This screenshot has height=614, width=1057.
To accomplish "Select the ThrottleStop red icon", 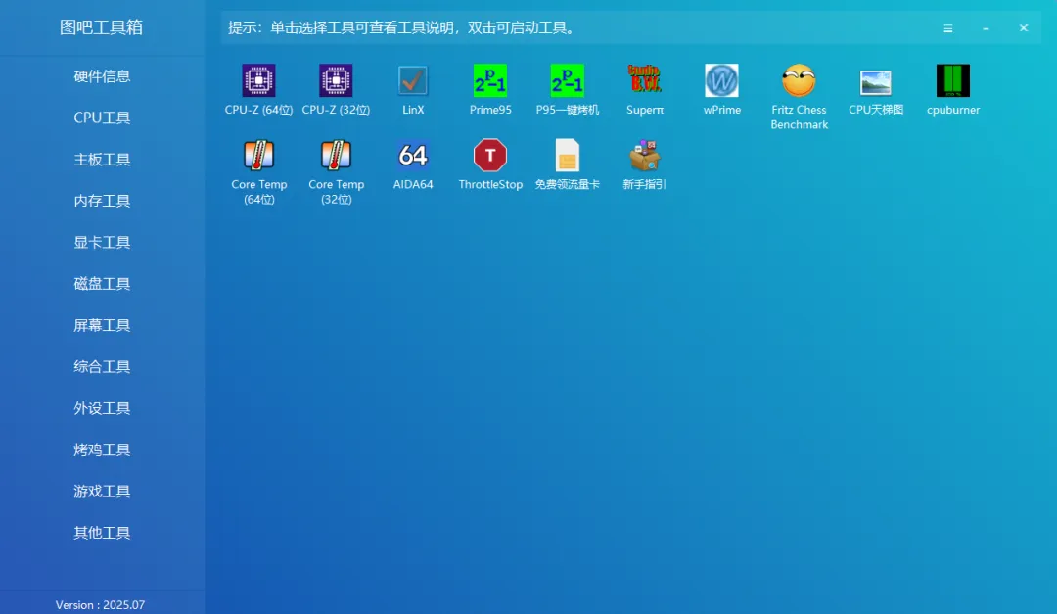I will (x=490, y=155).
